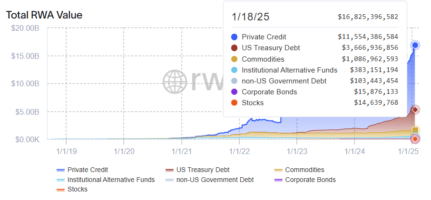The image size is (431, 200).
Task: Click the Private Credit dot in tooltip
Action: coord(234,36)
